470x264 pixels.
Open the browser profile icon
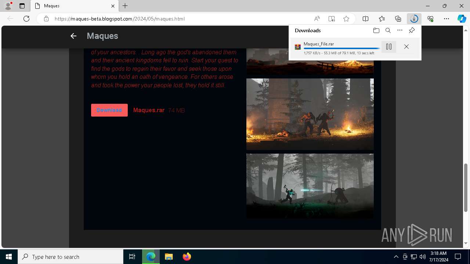(x=8, y=6)
